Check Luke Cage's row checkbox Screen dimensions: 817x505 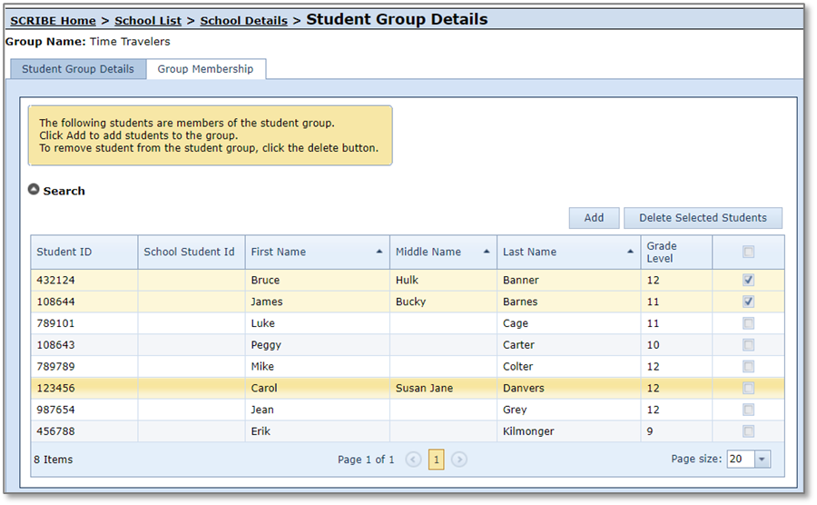point(748,323)
